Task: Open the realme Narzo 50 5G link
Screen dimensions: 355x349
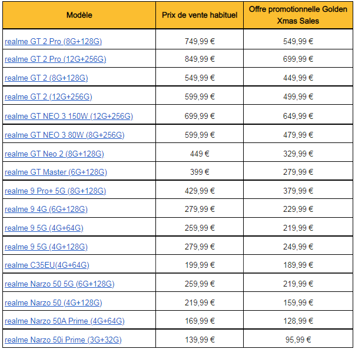Action: [x=59, y=284]
